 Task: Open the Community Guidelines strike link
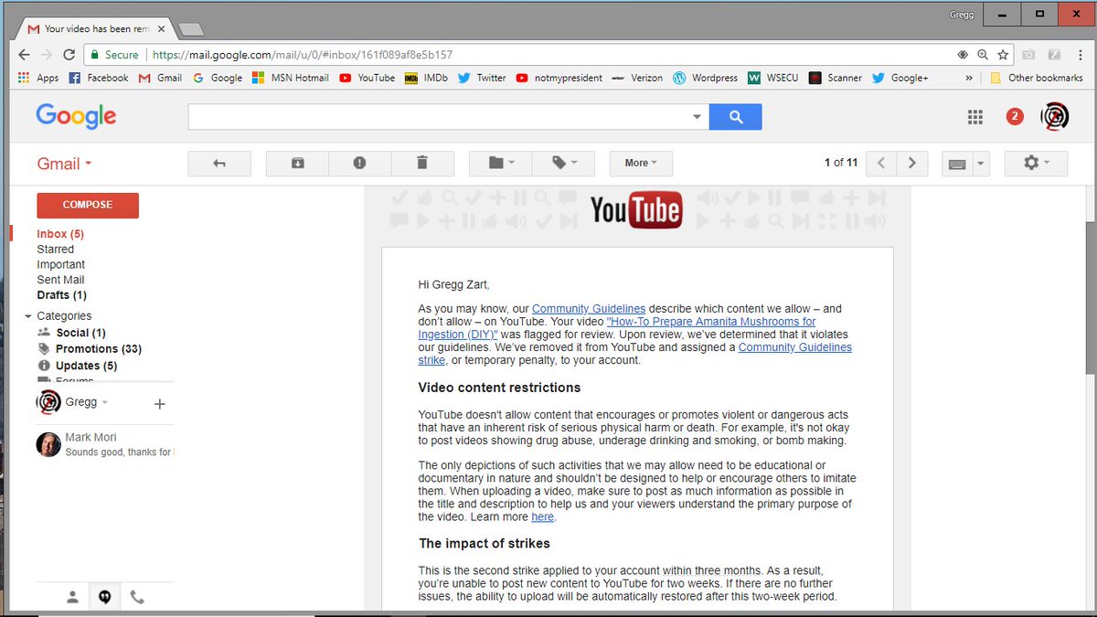coord(635,354)
